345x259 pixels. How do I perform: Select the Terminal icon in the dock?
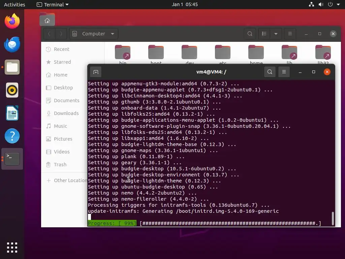click(12, 159)
